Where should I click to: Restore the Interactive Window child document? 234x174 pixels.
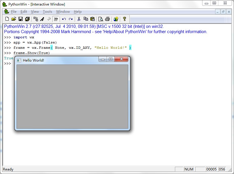coord(223,12)
